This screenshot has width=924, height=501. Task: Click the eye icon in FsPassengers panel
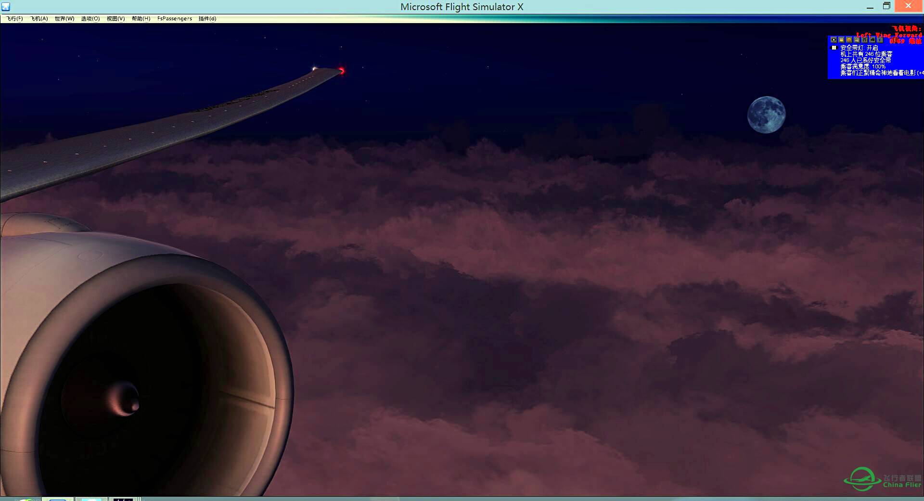click(834, 39)
